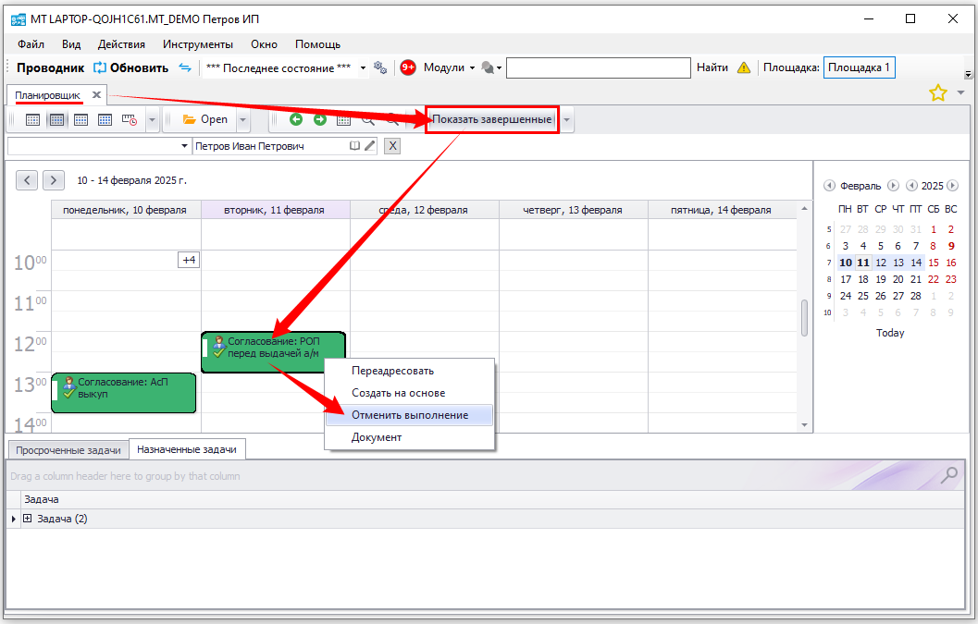Click the red 9+ notifications badge

(x=408, y=67)
